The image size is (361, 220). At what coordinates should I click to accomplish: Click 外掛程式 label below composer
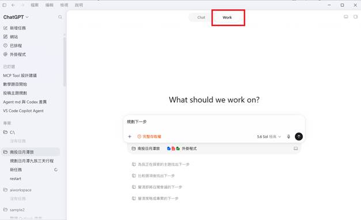(x=189, y=149)
